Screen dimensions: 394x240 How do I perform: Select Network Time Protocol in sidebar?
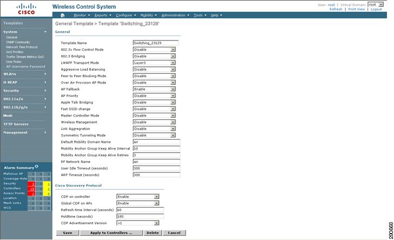pyautogui.click(x=22, y=47)
